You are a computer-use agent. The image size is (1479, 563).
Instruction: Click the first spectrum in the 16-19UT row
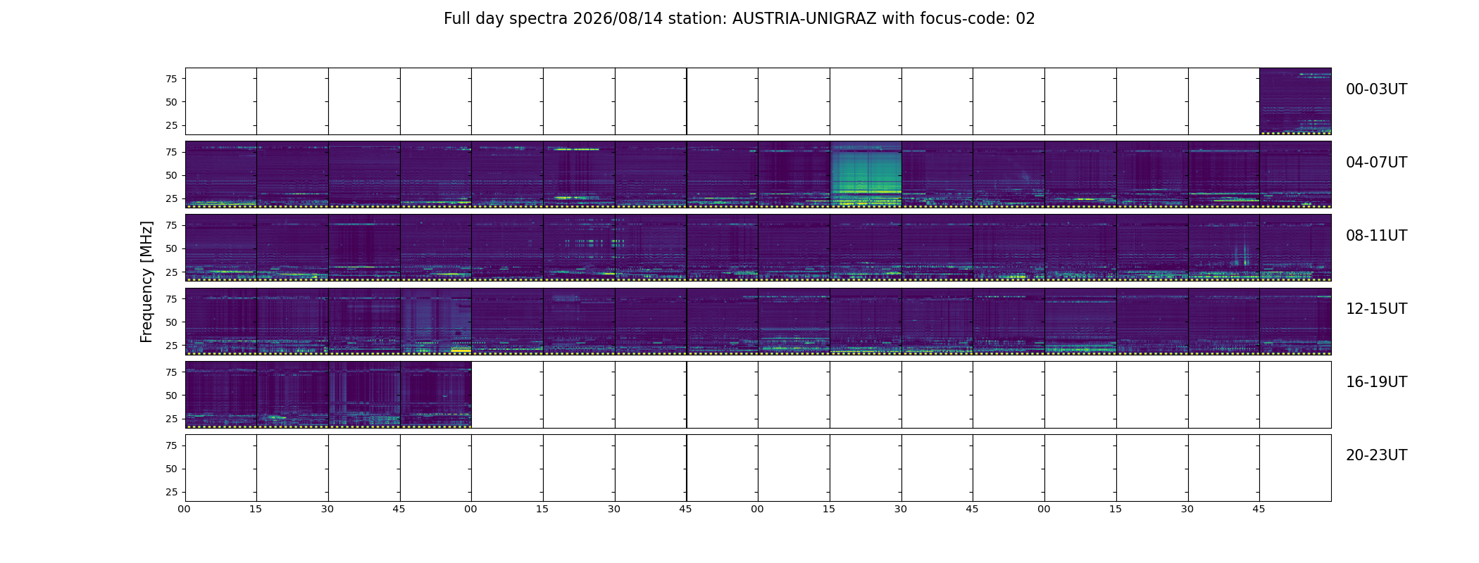[221, 394]
